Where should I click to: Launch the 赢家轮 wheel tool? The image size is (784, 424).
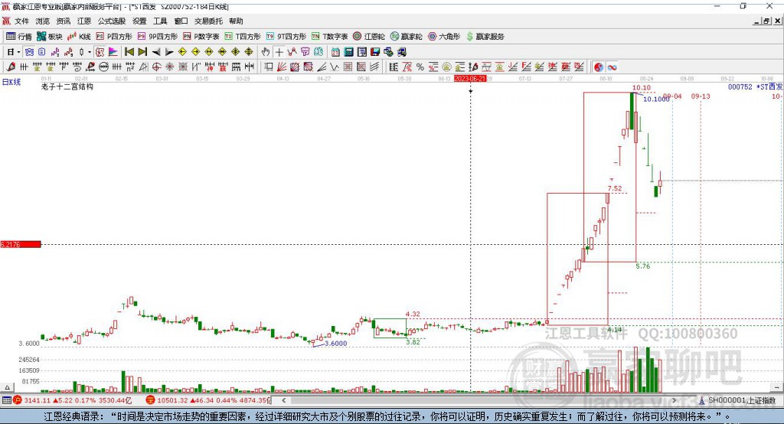click(x=407, y=37)
